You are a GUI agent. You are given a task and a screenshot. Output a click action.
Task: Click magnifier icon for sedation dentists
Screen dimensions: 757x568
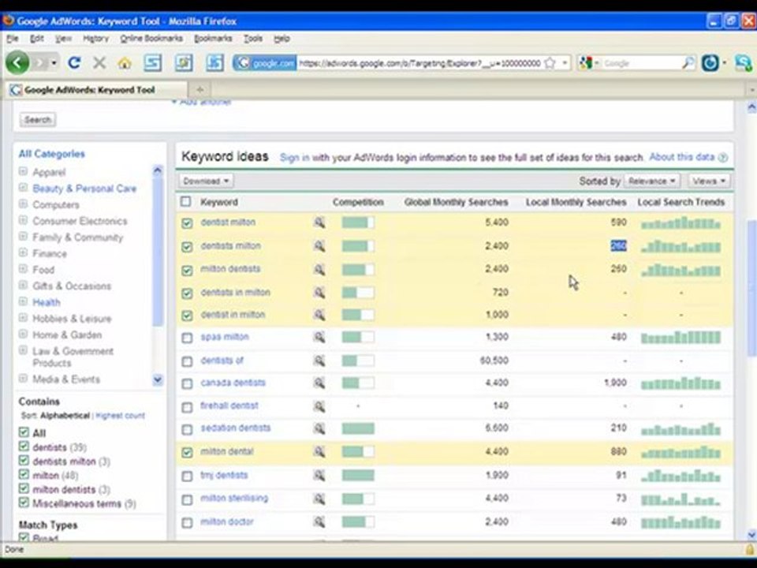click(319, 428)
